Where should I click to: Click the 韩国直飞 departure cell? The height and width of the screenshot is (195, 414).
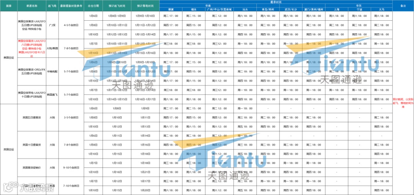click(x=52, y=95)
